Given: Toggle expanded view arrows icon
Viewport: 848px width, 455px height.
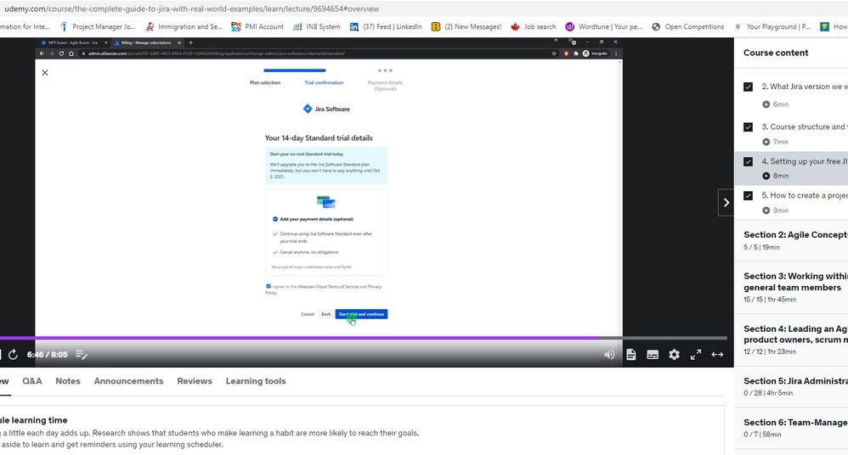Looking at the screenshot, I should coord(718,355).
